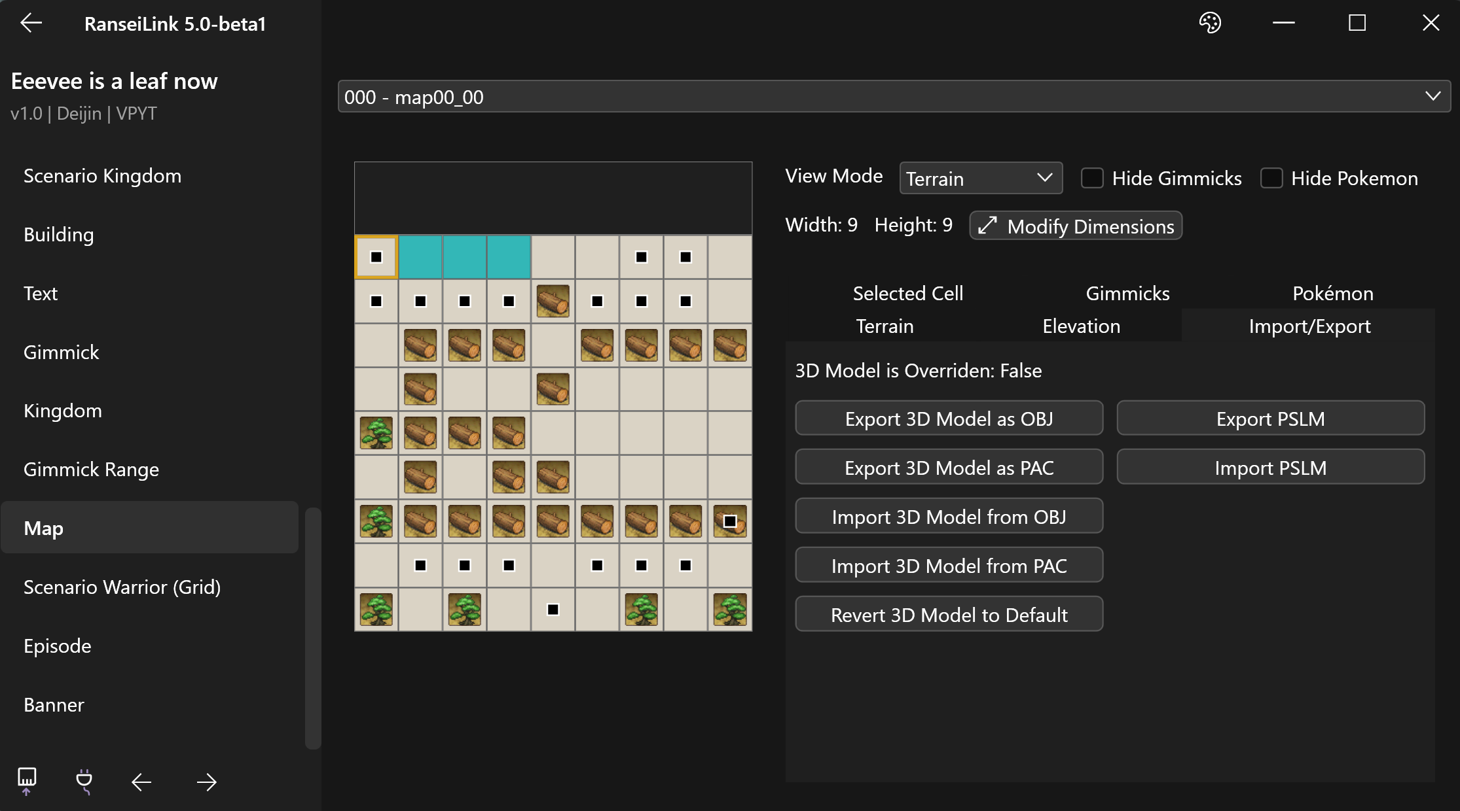1460x811 pixels.
Task: Switch to the Elevation tab
Action: pos(1081,326)
